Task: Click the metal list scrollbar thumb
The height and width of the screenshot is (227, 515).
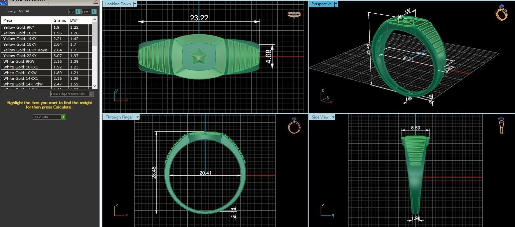Action: (x=95, y=34)
